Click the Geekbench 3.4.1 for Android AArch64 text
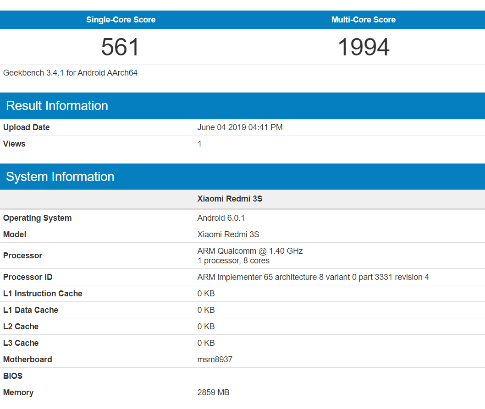 pyautogui.click(x=70, y=73)
